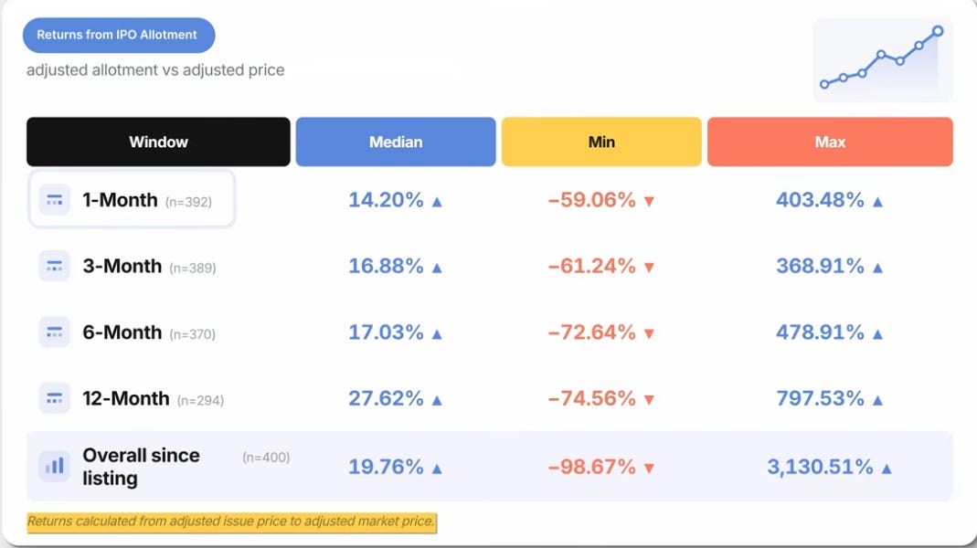Click the 12-Month row calendar icon
The height and width of the screenshot is (548, 977).
[54, 398]
